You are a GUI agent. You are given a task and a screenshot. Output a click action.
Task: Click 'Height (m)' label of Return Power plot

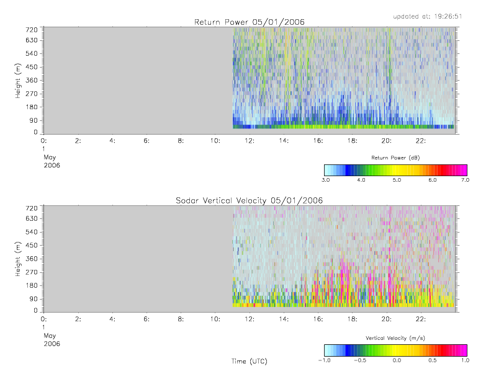click(x=18, y=81)
